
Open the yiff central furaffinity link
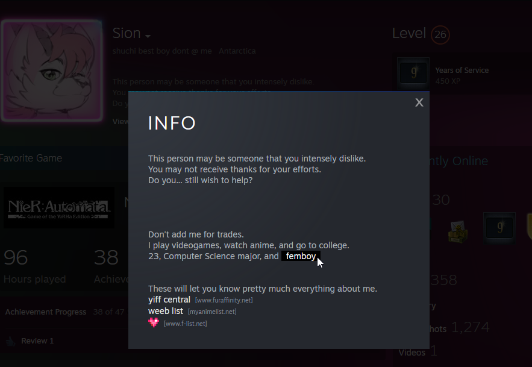169,300
